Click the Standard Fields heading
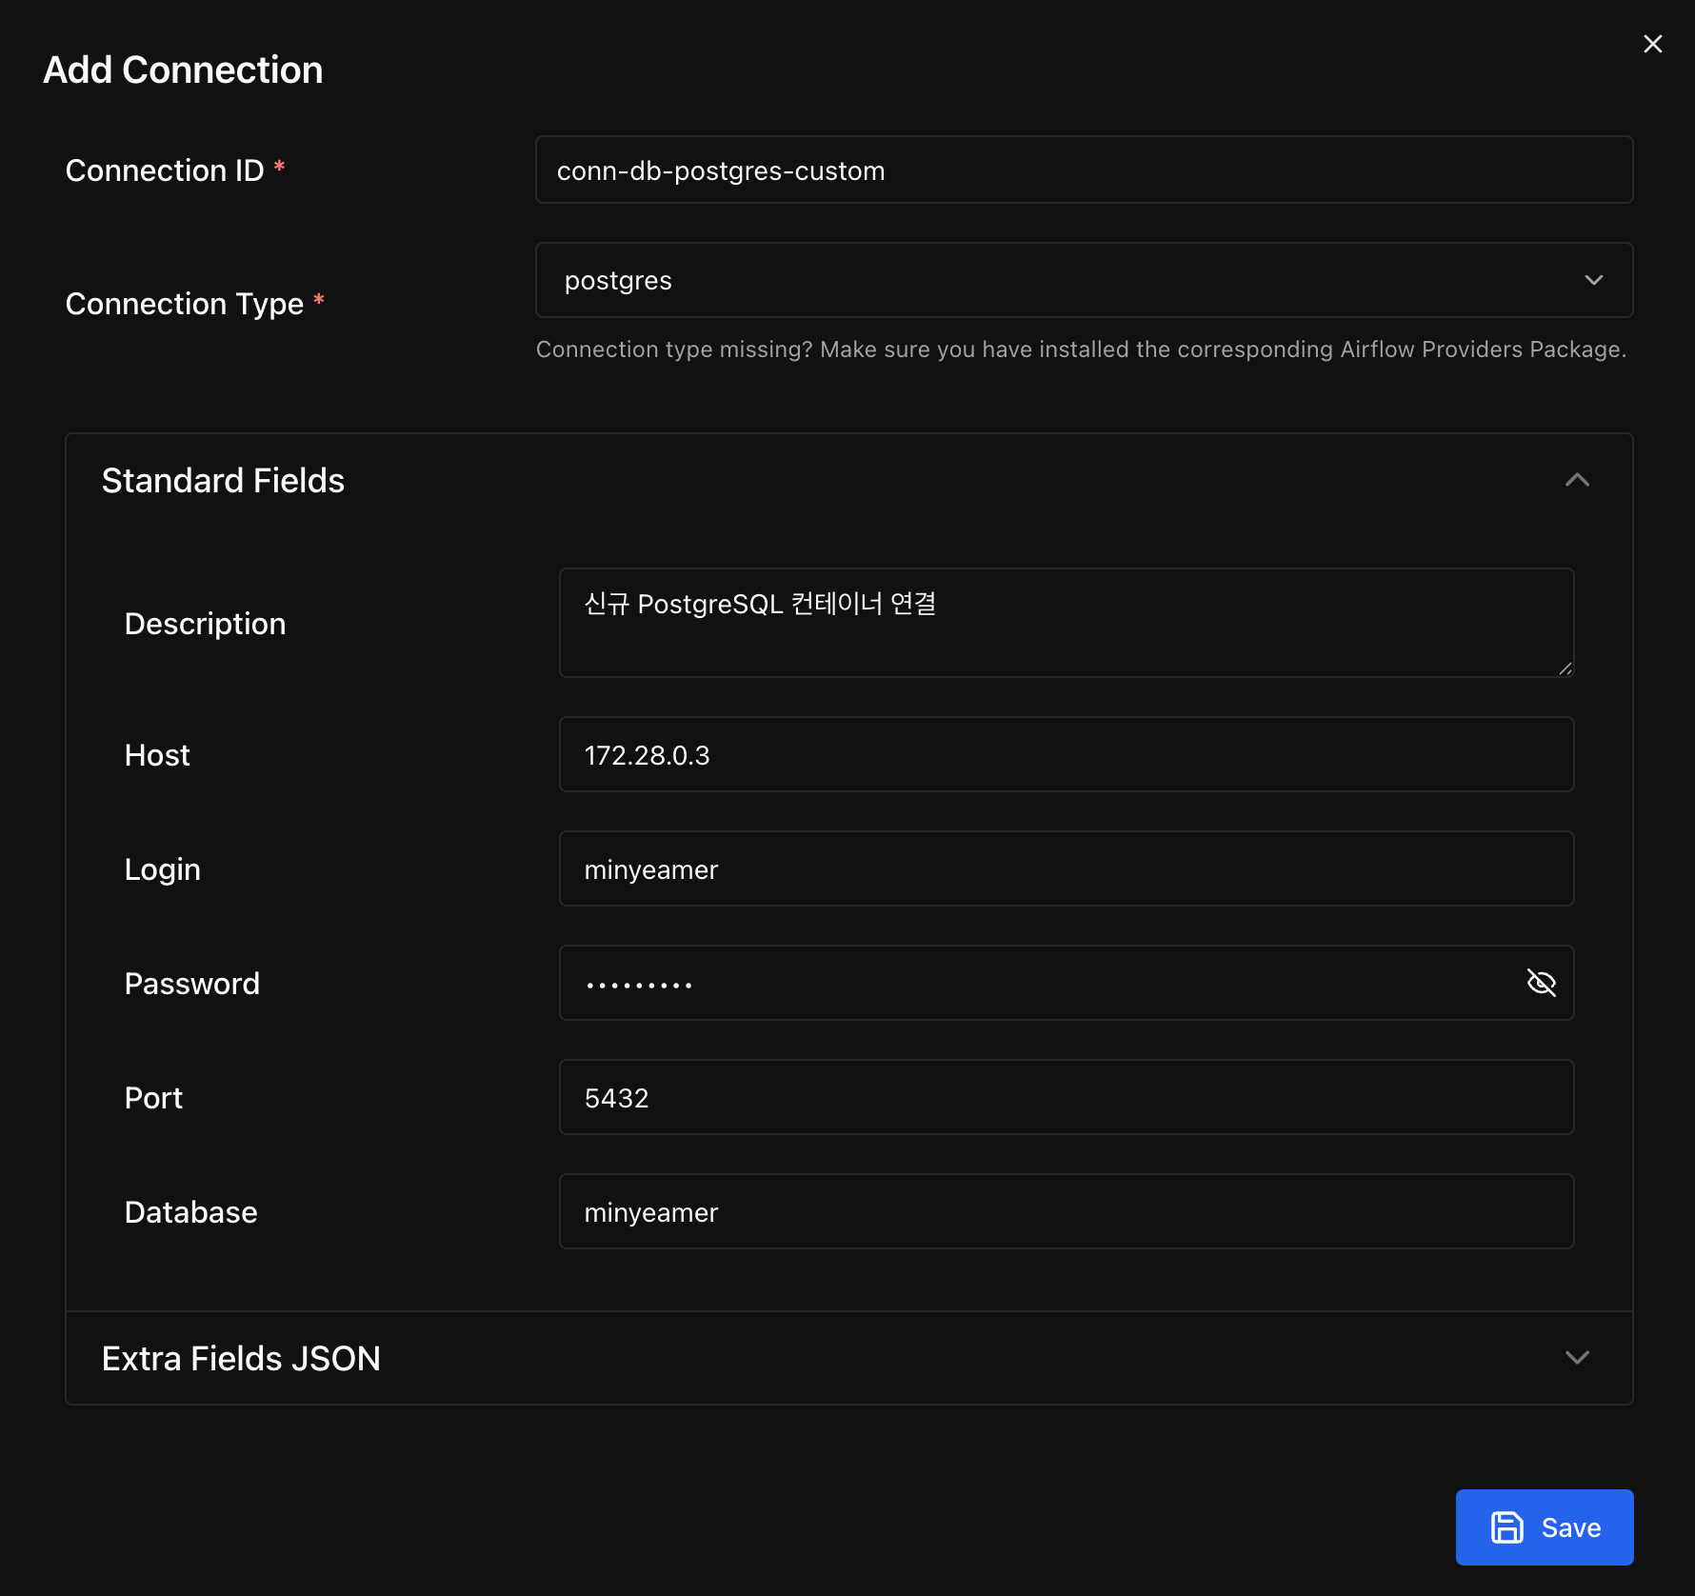 [x=223, y=481]
